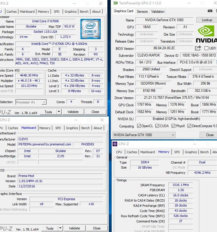
Task: Click the NVIDIA logo in GPU-Z
Action: [207, 34]
